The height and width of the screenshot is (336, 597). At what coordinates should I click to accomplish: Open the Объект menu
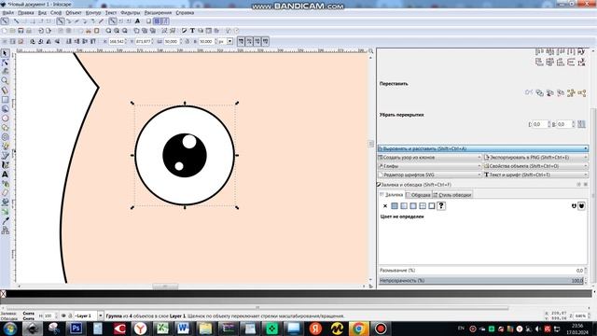74,13
